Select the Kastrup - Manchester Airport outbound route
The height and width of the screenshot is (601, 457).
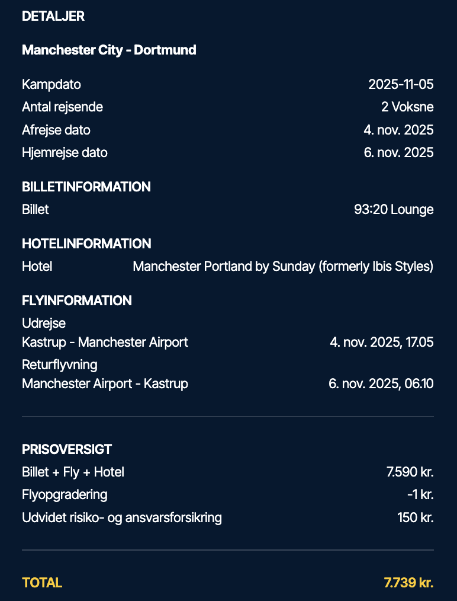105,342
